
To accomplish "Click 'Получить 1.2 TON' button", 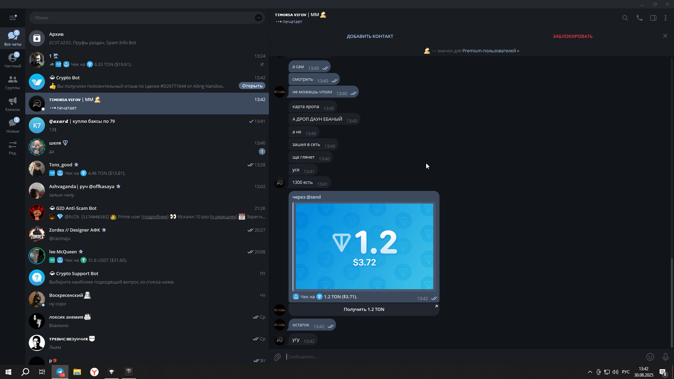I will (x=364, y=310).
